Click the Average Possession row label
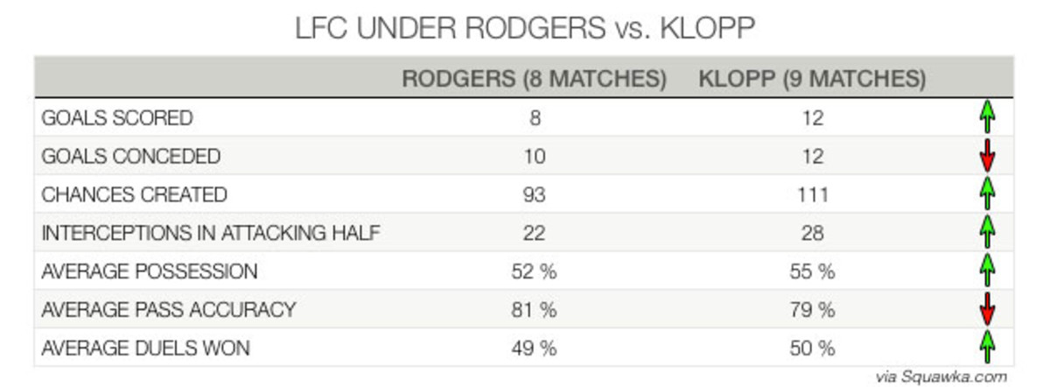 [149, 271]
